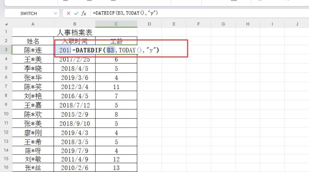The height and width of the screenshot is (172, 309).
Task: Select the entire sheet via corner triangle
Action: click(x=6, y=24)
